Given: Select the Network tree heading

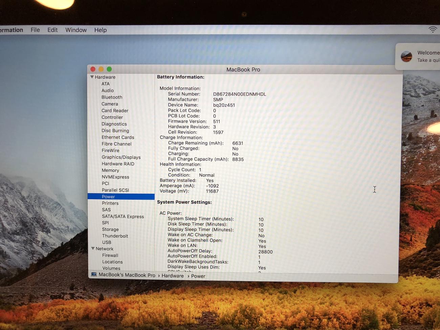Looking at the screenshot, I should 105,249.
